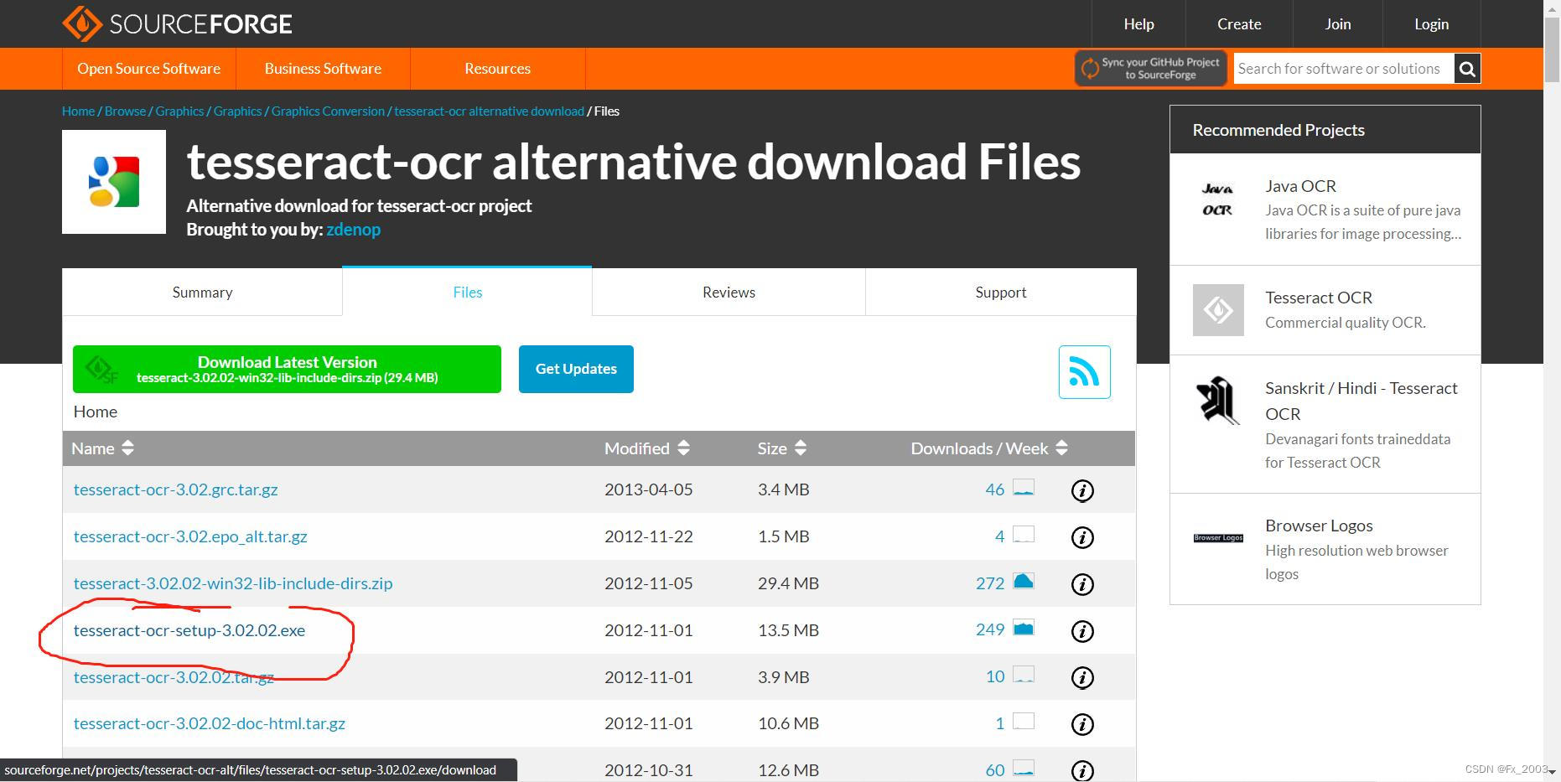Image resolution: width=1561 pixels, height=782 pixels.
Task: Sort the file list by Modified date
Action: [x=646, y=448]
